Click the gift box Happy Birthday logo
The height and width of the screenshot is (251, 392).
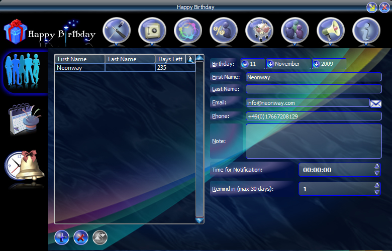(15, 32)
